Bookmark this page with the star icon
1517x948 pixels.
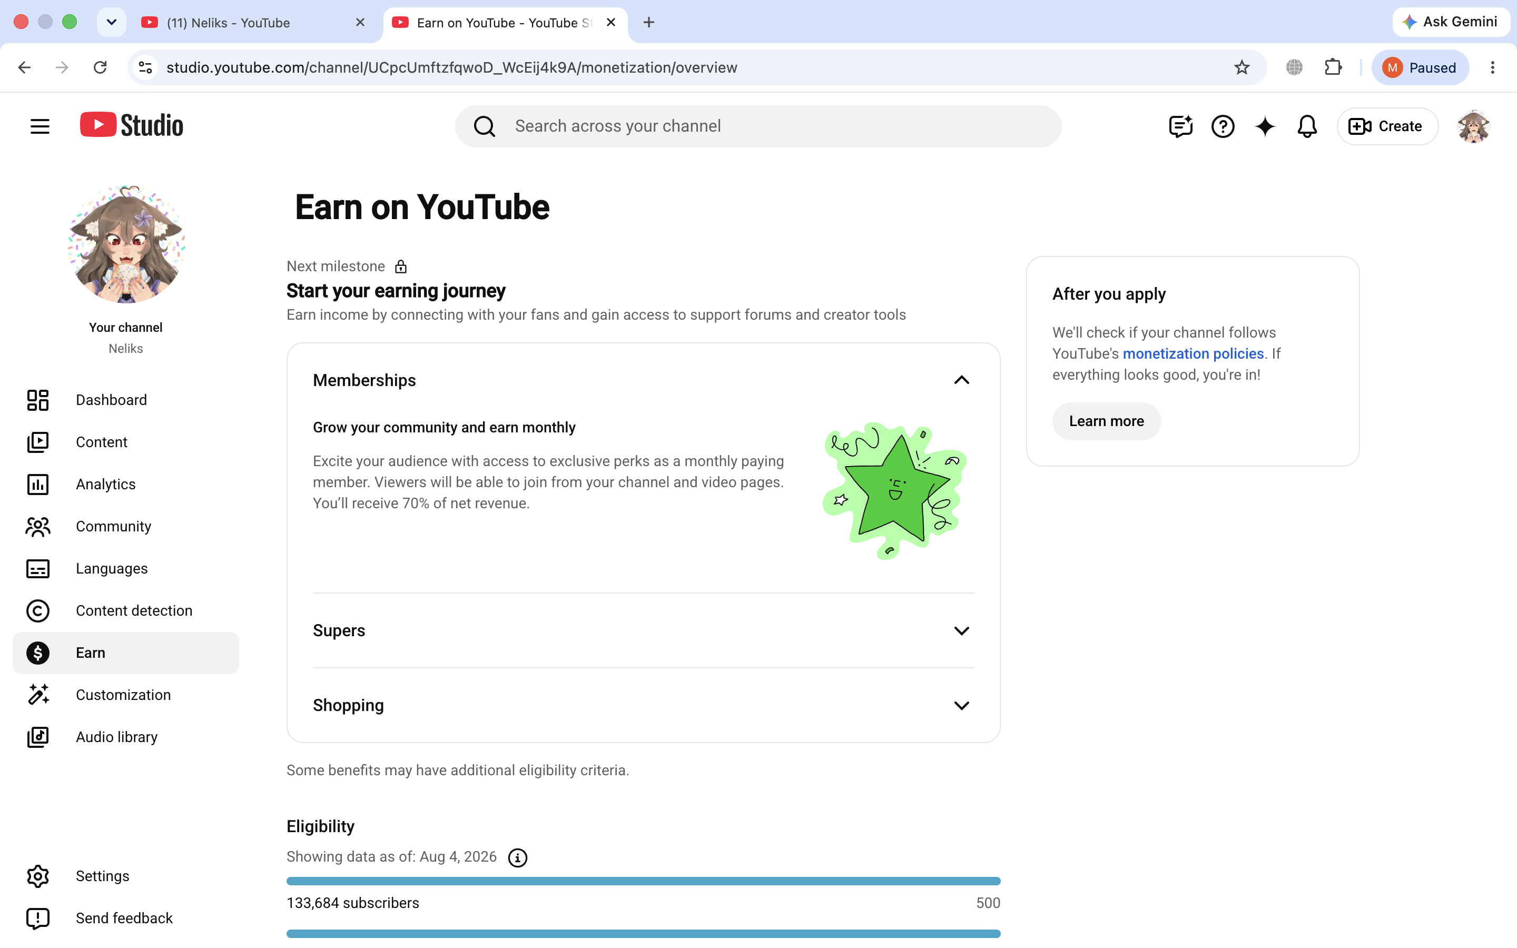coord(1241,67)
